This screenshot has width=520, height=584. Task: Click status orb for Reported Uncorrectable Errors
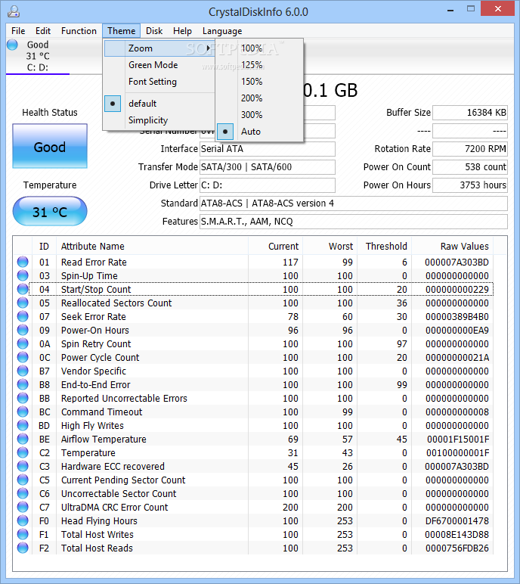pos(23,398)
